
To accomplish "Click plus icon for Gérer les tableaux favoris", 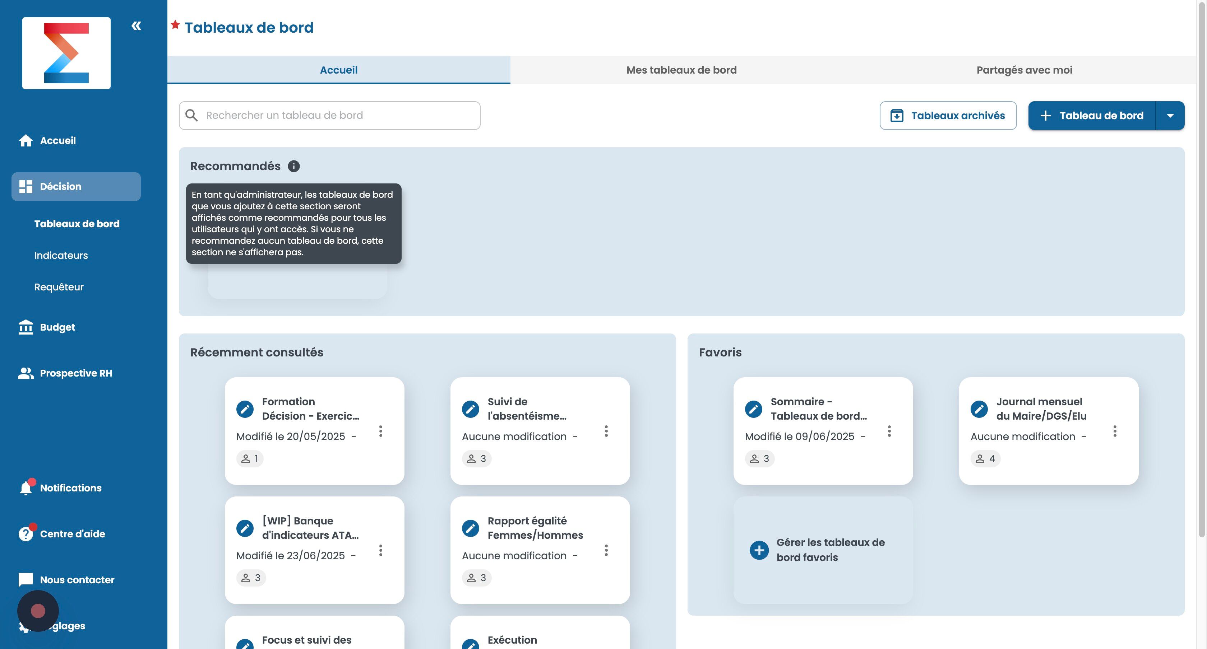I will (x=759, y=550).
